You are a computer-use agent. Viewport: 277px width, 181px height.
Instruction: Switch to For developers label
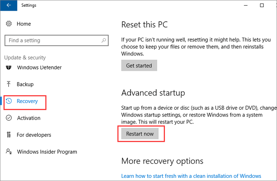tap(34, 135)
